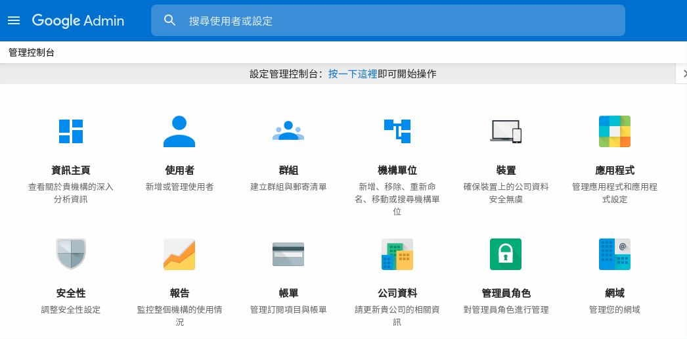Click the 管理員角色 title
687x339 pixels.
click(506, 293)
